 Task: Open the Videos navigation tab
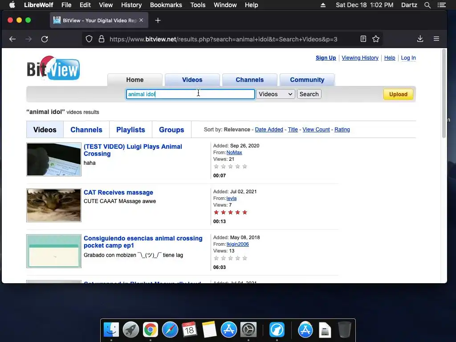click(x=192, y=80)
